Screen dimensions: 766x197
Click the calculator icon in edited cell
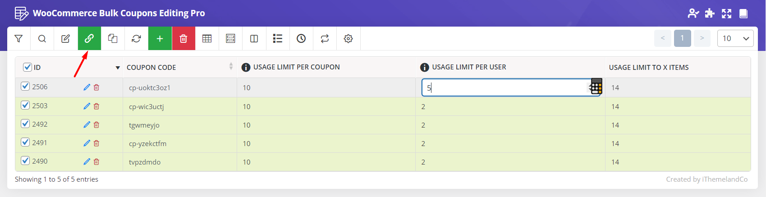(x=596, y=87)
